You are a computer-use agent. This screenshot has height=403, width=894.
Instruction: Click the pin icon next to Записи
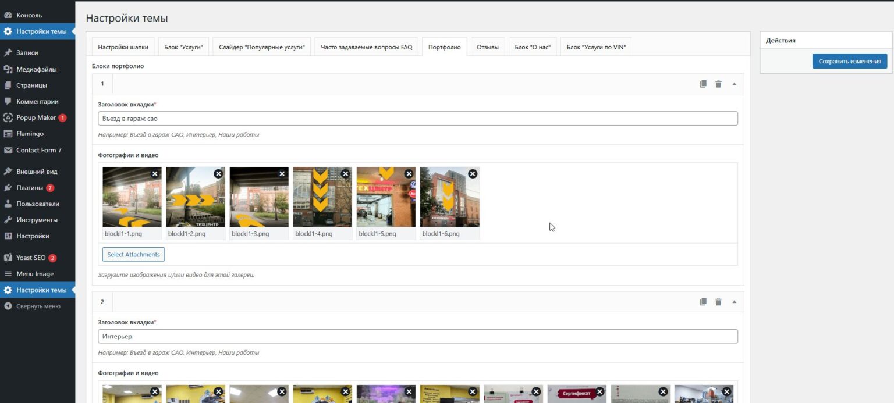[8, 52]
